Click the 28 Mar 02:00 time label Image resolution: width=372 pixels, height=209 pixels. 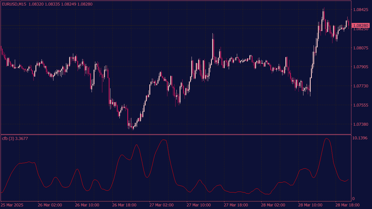point(273,205)
